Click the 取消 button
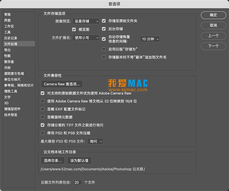This screenshot has width=229, height=191. tap(213, 25)
